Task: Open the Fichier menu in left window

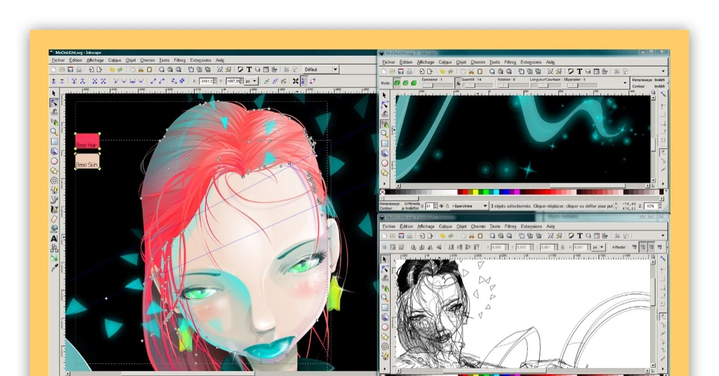Action: point(58,60)
